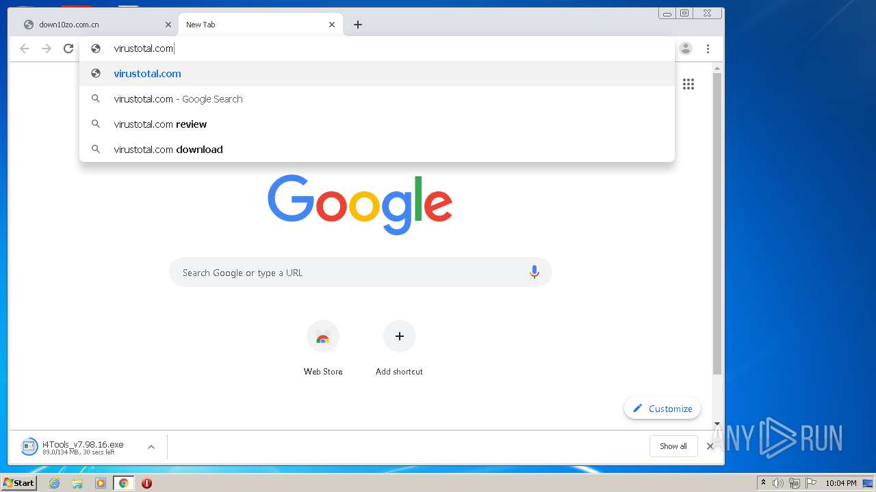Go forward with the forward arrow
This screenshot has width=876, height=492.
coord(47,49)
